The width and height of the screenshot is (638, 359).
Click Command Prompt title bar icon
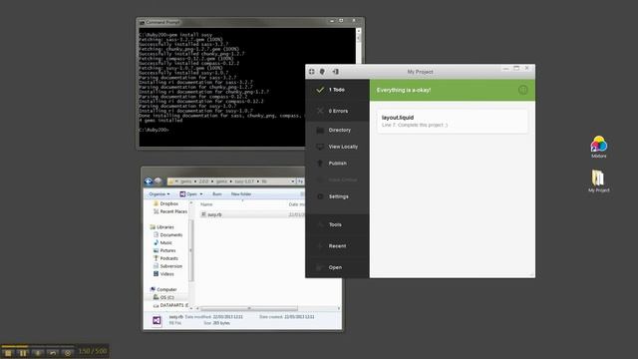click(142, 22)
